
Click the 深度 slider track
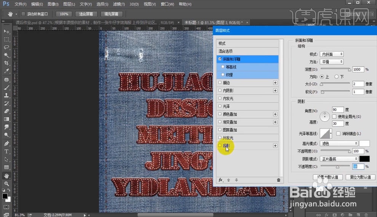tap(335, 69)
